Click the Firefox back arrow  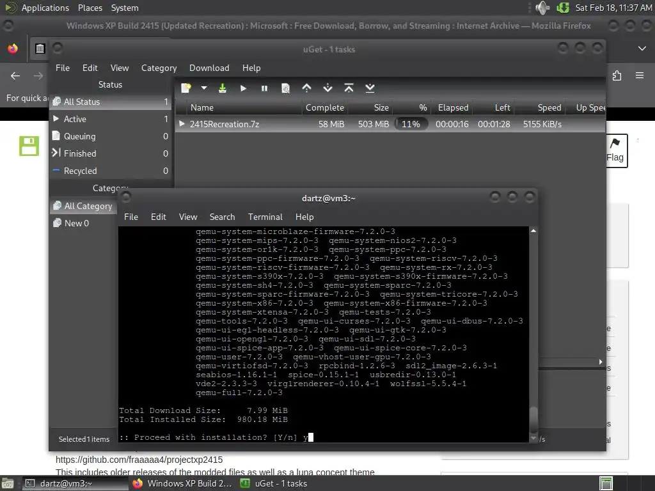pos(15,76)
